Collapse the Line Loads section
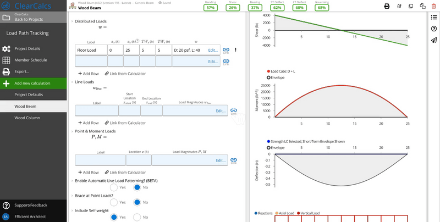This screenshot has height=222, width=440. tap(72, 82)
